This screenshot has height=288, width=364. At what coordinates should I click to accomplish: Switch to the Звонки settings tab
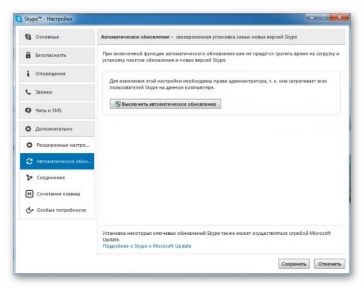57,92
